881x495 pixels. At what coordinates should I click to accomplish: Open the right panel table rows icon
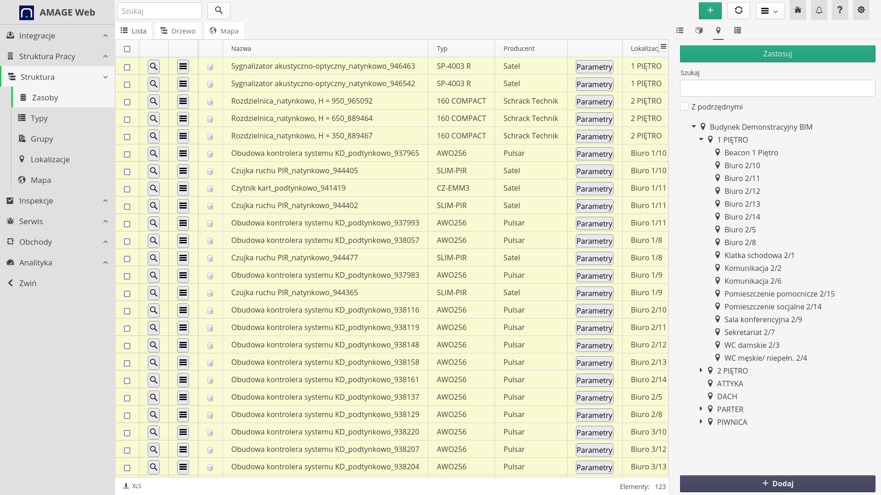click(738, 30)
